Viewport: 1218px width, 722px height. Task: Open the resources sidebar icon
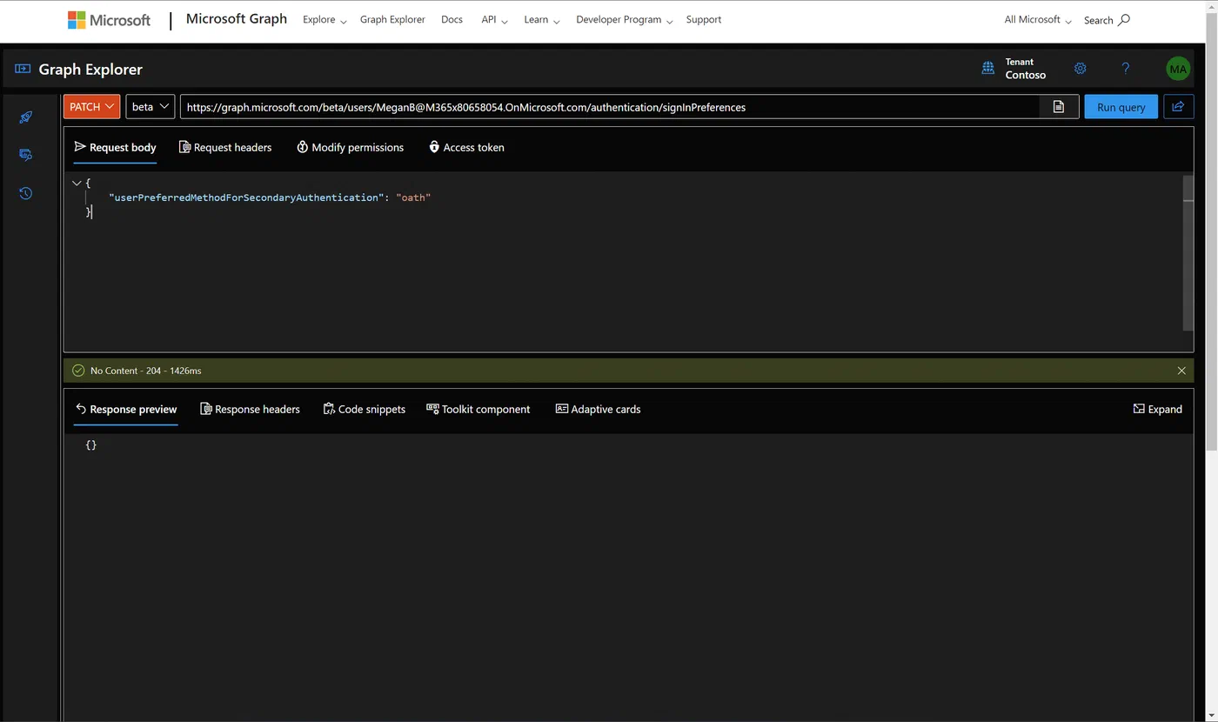(25, 155)
